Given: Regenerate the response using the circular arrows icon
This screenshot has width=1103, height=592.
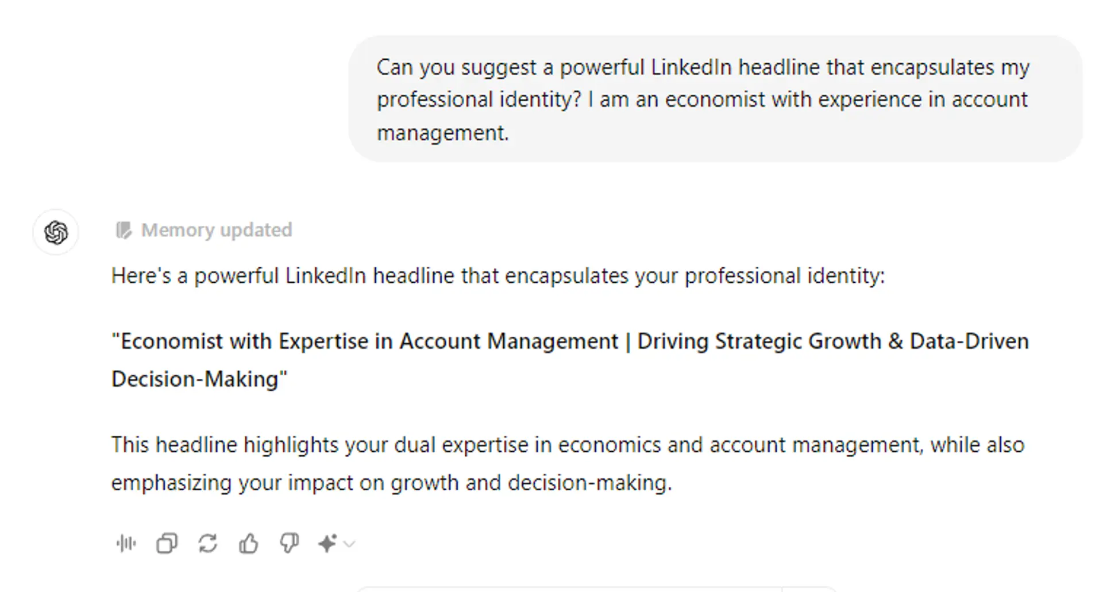Looking at the screenshot, I should pyautogui.click(x=207, y=543).
